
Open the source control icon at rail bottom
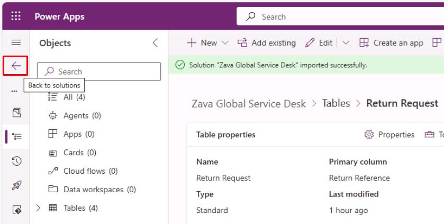tap(16, 210)
